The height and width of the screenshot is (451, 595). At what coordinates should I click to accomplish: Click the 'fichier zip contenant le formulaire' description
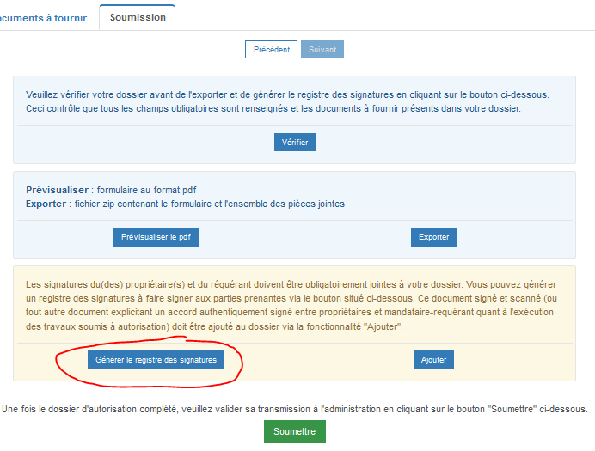click(210, 204)
